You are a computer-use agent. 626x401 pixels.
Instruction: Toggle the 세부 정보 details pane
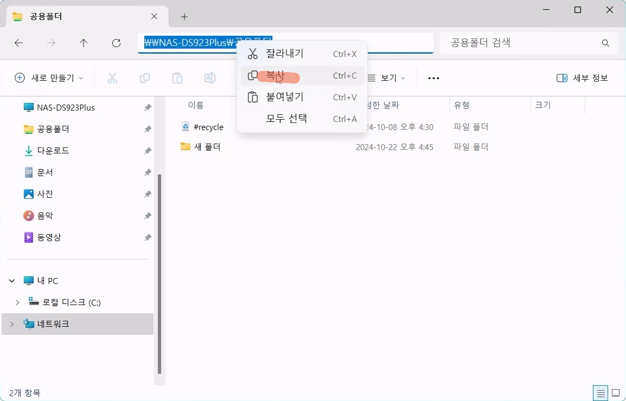point(583,78)
